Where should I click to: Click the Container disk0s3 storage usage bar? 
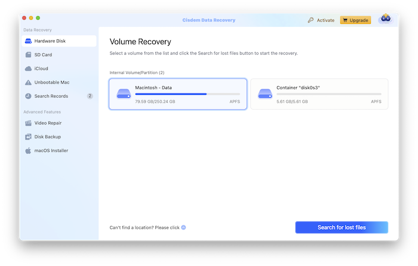tap(328, 94)
